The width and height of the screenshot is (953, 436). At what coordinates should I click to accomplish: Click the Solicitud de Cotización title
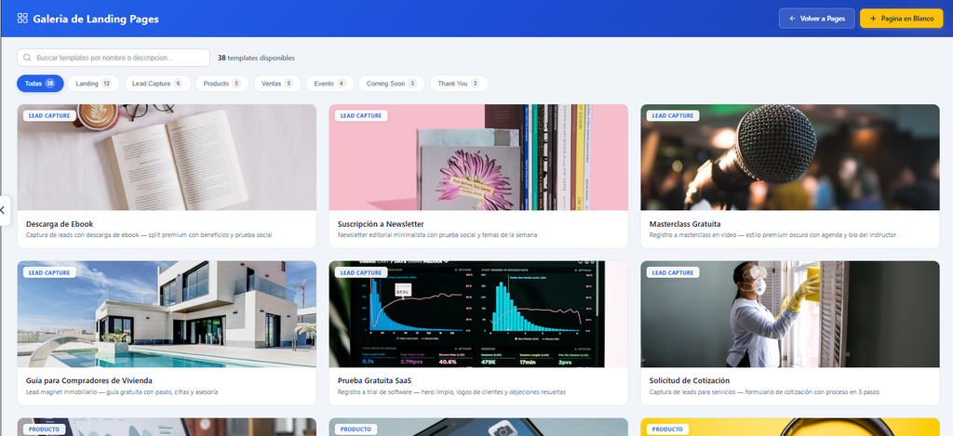pyautogui.click(x=690, y=381)
